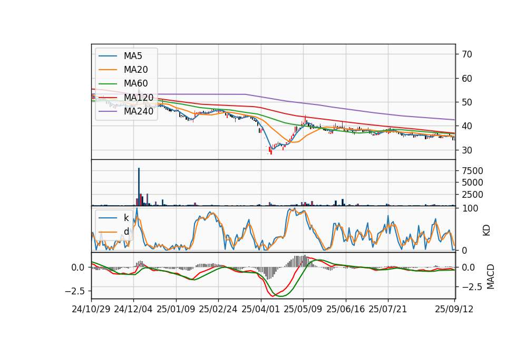Click the 25/09/12 date axis label

point(454,309)
